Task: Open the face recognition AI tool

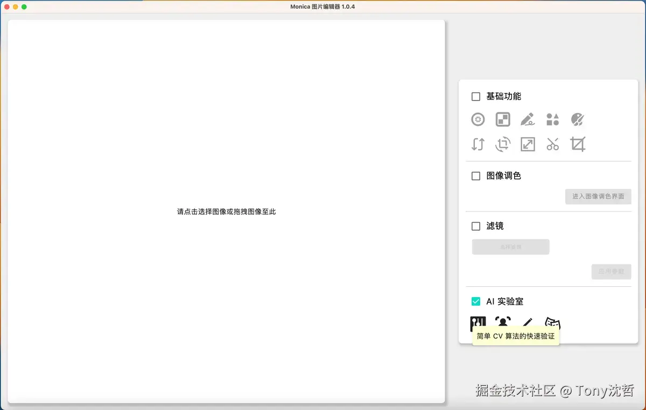Action: tap(503, 322)
